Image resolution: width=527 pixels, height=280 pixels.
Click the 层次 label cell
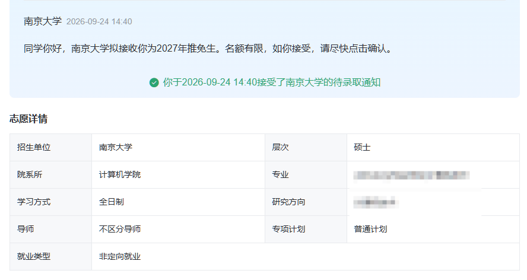click(x=306, y=147)
